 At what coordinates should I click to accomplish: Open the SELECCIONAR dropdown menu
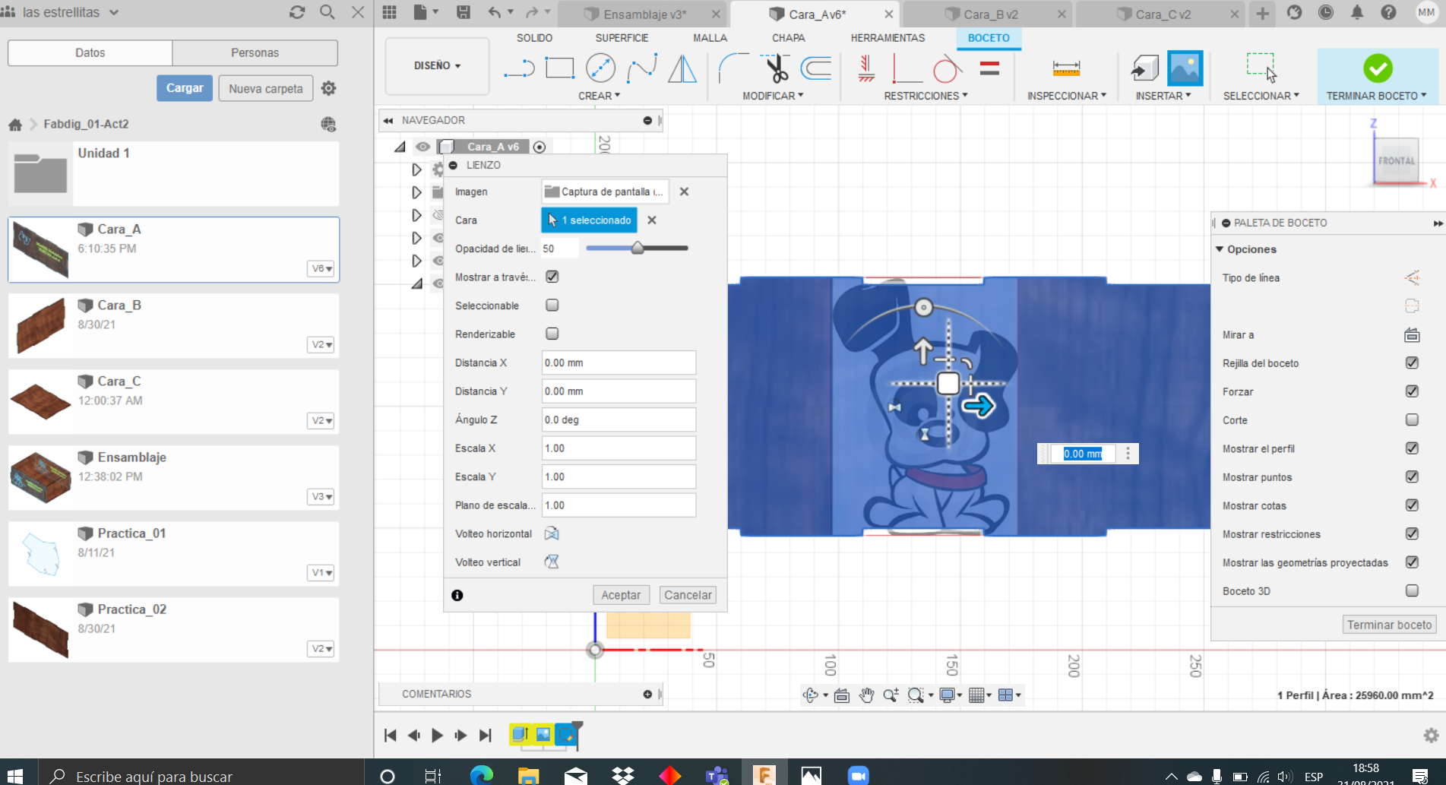click(1261, 96)
